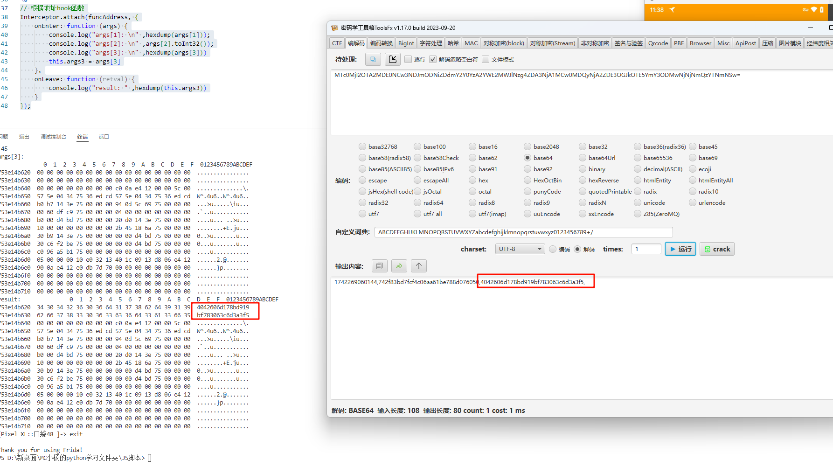Click the up arrow icon beside 输出内容
The height and width of the screenshot is (474, 833).
[419, 266]
